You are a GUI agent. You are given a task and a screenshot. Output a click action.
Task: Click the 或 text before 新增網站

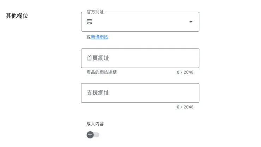click(89, 37)
